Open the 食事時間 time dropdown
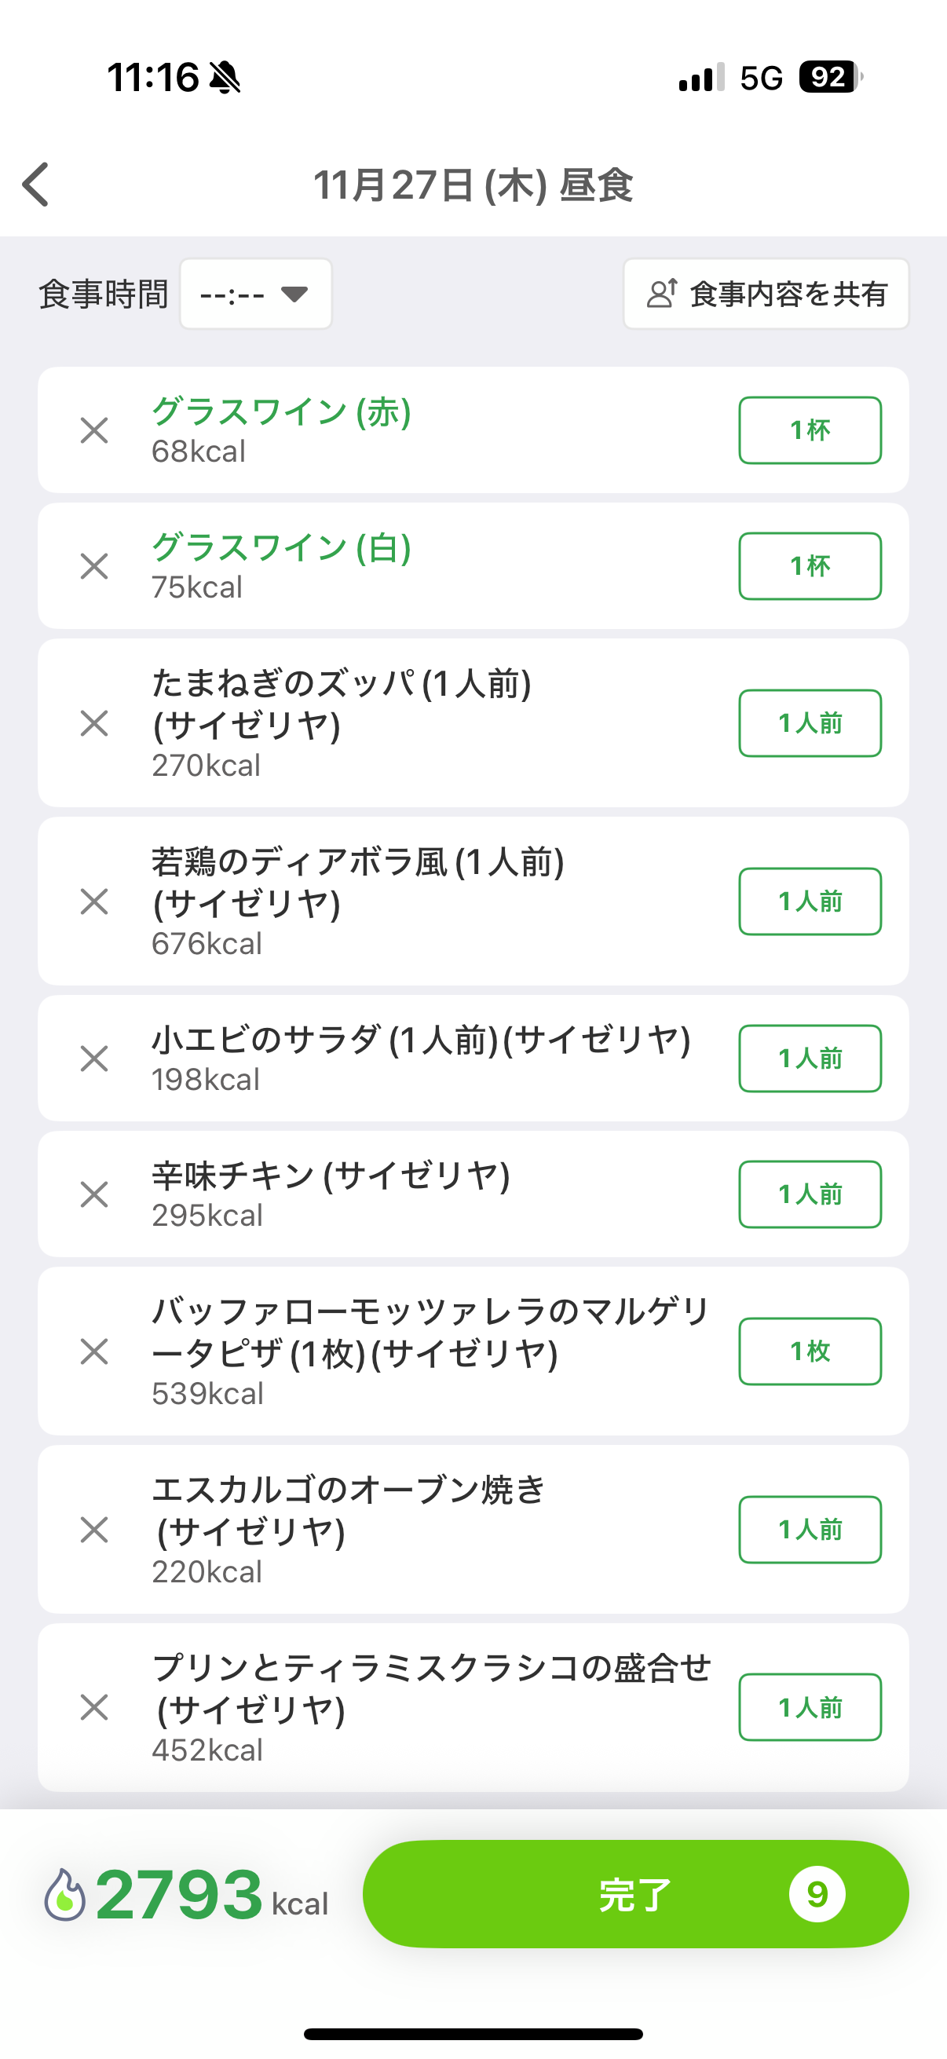The height and width of the screenshot is (2059, 947). pyautogui.click(x=256, y=294)
